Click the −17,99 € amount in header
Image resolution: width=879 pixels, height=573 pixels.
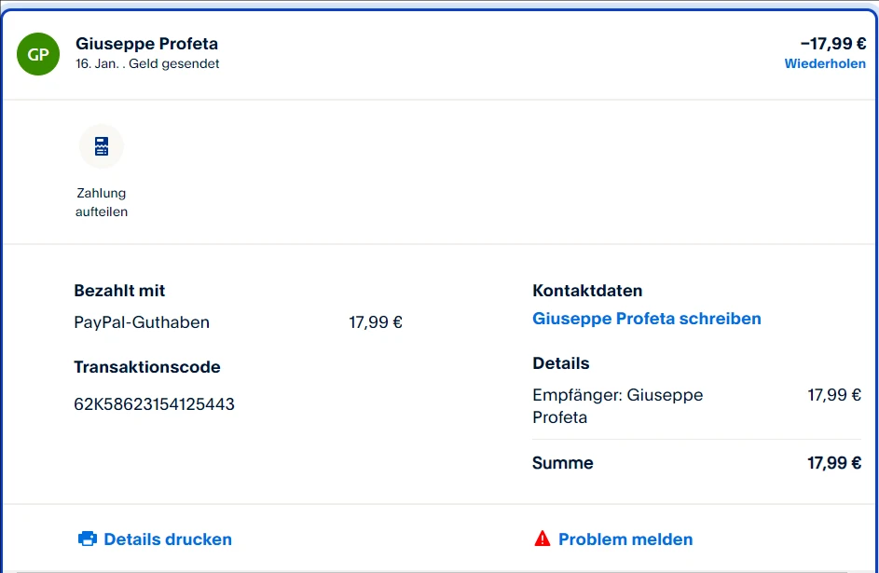(832, 44)
